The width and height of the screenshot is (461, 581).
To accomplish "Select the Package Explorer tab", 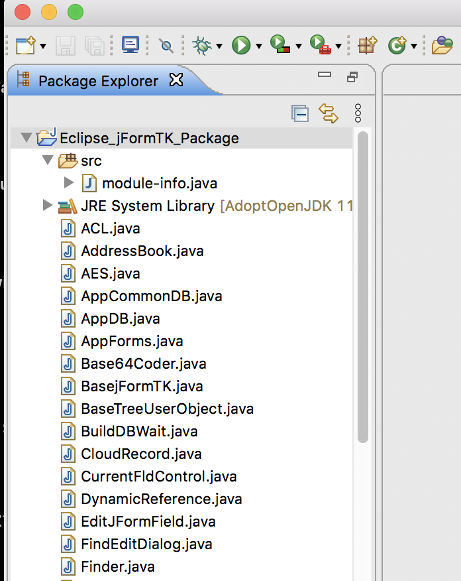I will [98, 81].
